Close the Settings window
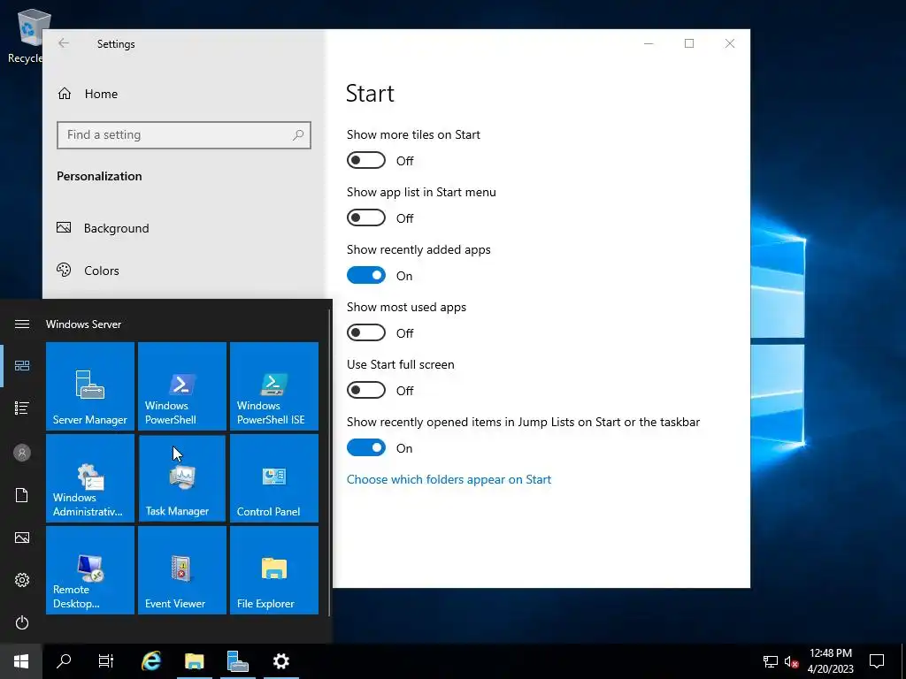Image resolution: width=906 pixels, height=679 pixels. pyautogui.click(x=730, y=43)
